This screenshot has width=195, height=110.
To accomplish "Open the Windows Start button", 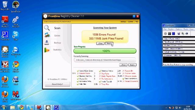I will point(3,107).
